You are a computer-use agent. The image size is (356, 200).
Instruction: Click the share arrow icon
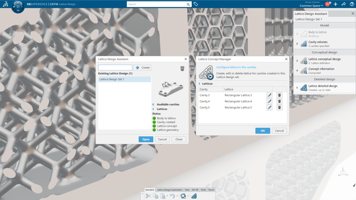(343, 4)
